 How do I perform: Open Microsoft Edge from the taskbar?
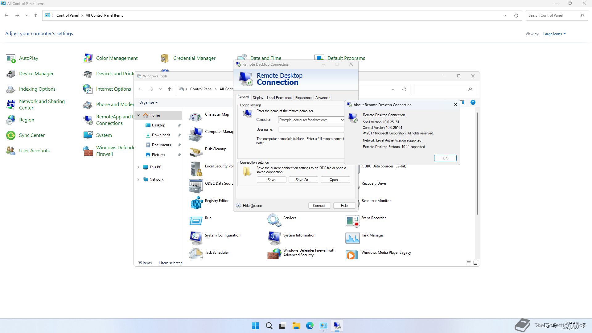click(x=310, y=326)
